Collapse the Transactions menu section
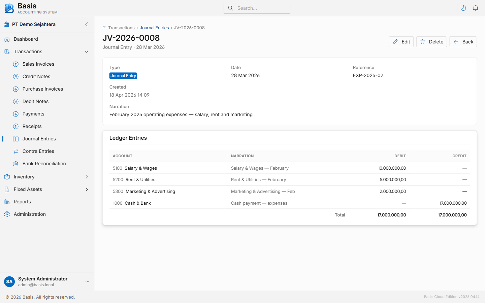 pos(87,52)
